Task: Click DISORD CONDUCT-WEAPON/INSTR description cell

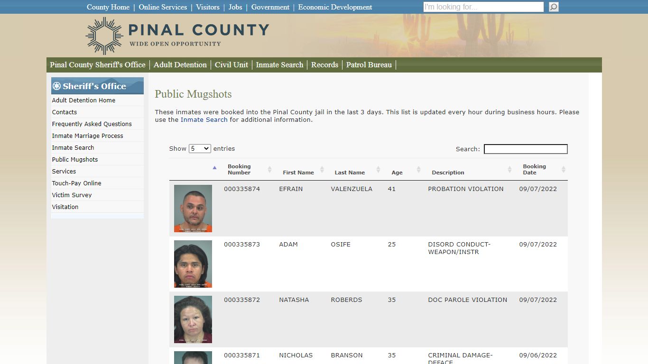Action: click(459, 248)
